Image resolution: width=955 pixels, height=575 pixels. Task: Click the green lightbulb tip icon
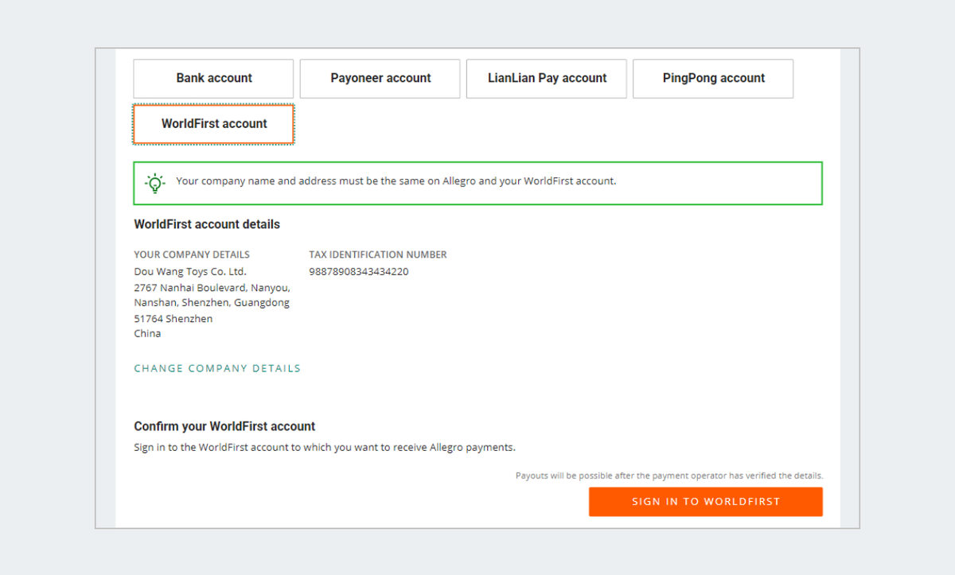coord(155,183)
